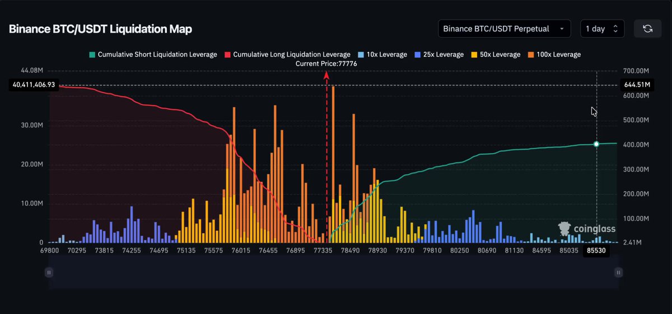
Task: Click the 30.00M left axis label
Action: [31, 125]
